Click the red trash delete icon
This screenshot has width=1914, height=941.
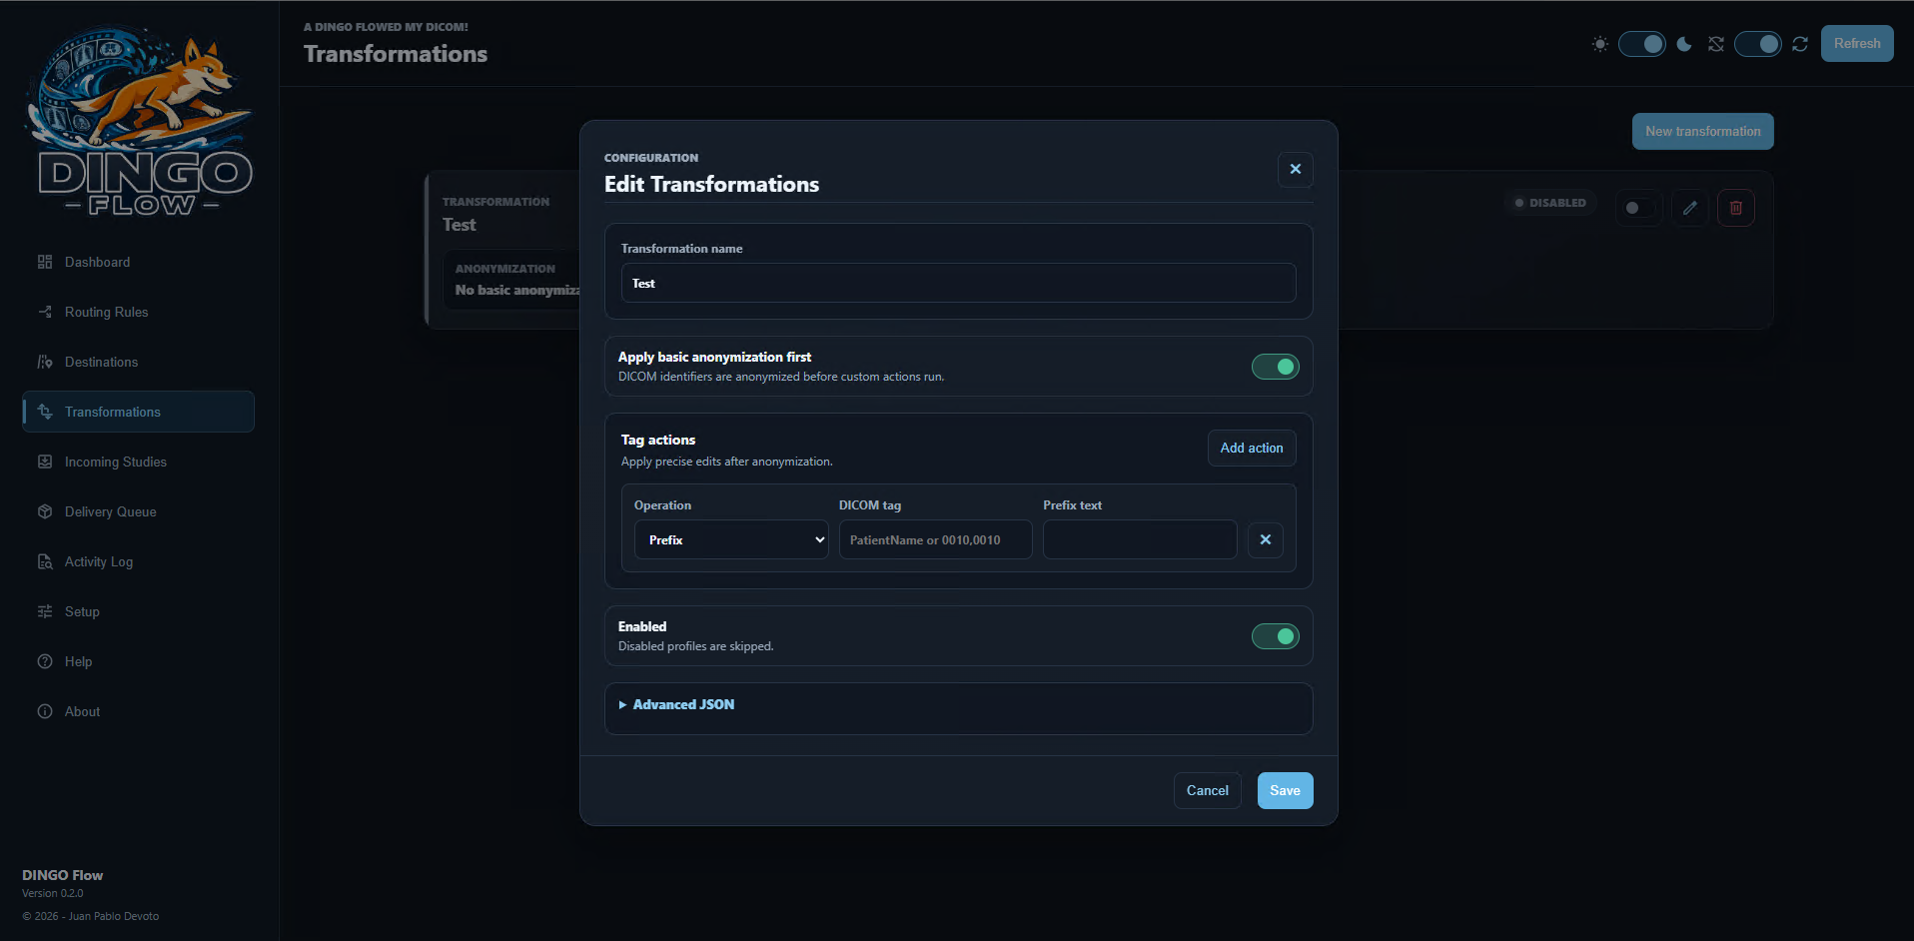click(x=1736, y=208)
